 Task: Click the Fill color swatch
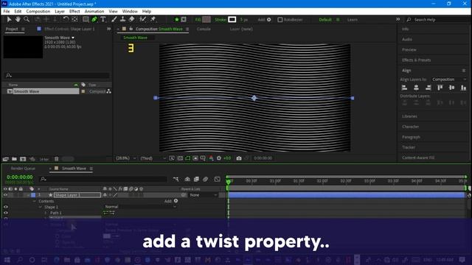tap(206, 20)
